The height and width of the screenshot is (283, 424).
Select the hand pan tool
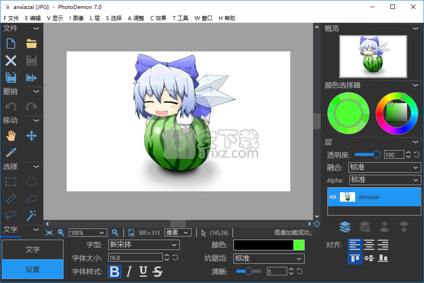tap(11, 136)
